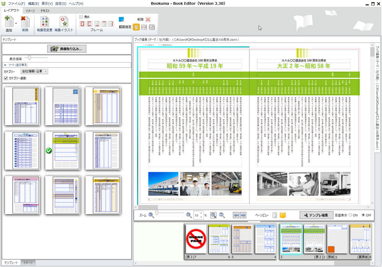This screenshot has width=382, height=267.
Task: Uncheck the カテゴリー連動 checkbox
Action: [6, 78]
